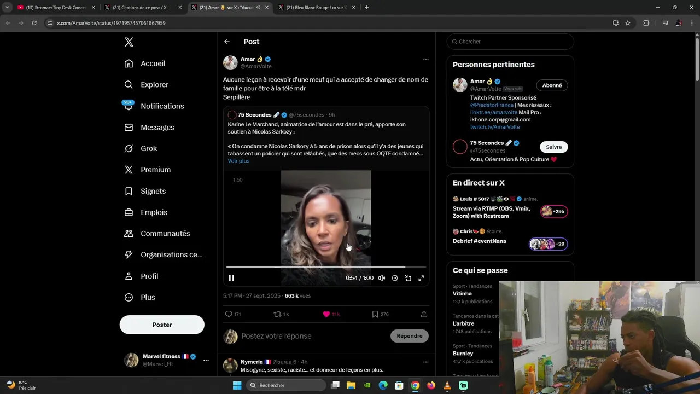Open Signets bookmarks in the sidebar
Viewport: 700px width, 394px height.
point(145,191)
